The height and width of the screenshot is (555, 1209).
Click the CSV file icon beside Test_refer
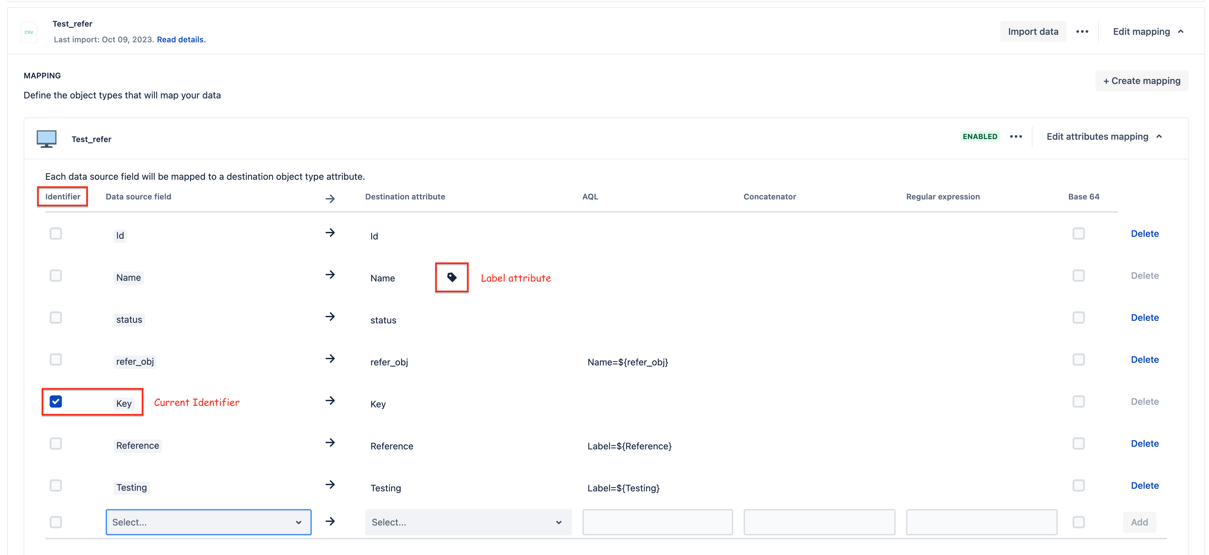29,32
